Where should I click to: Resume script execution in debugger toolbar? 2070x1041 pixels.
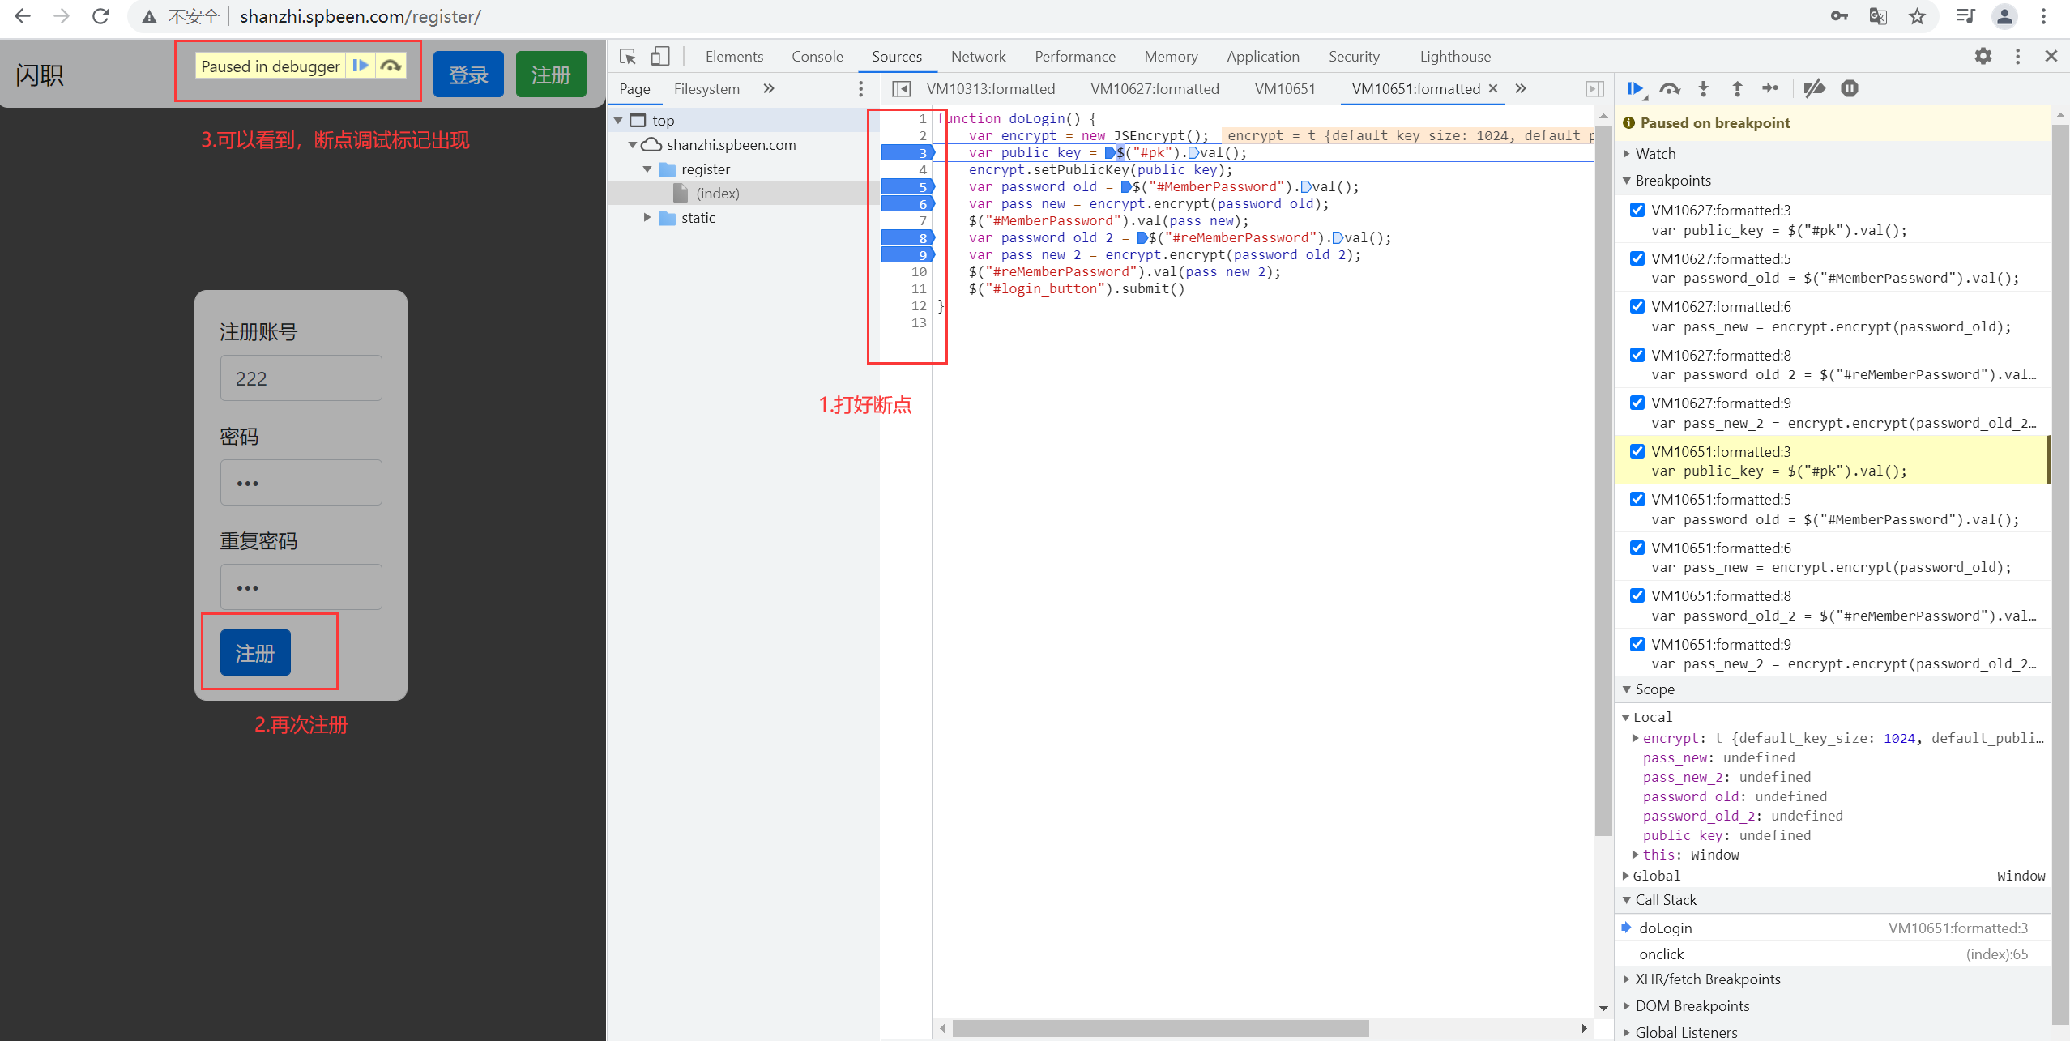pos(1634,89)
